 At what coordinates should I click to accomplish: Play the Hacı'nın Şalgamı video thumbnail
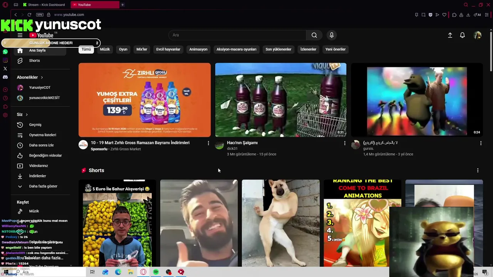(x=281, y=100)
